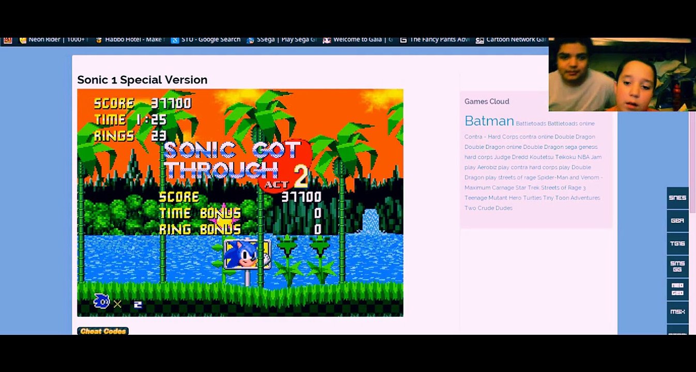The height and width of the screenshot is (372, 696).
Task: Open the SMS GG console category button
Action: (677, 266)
